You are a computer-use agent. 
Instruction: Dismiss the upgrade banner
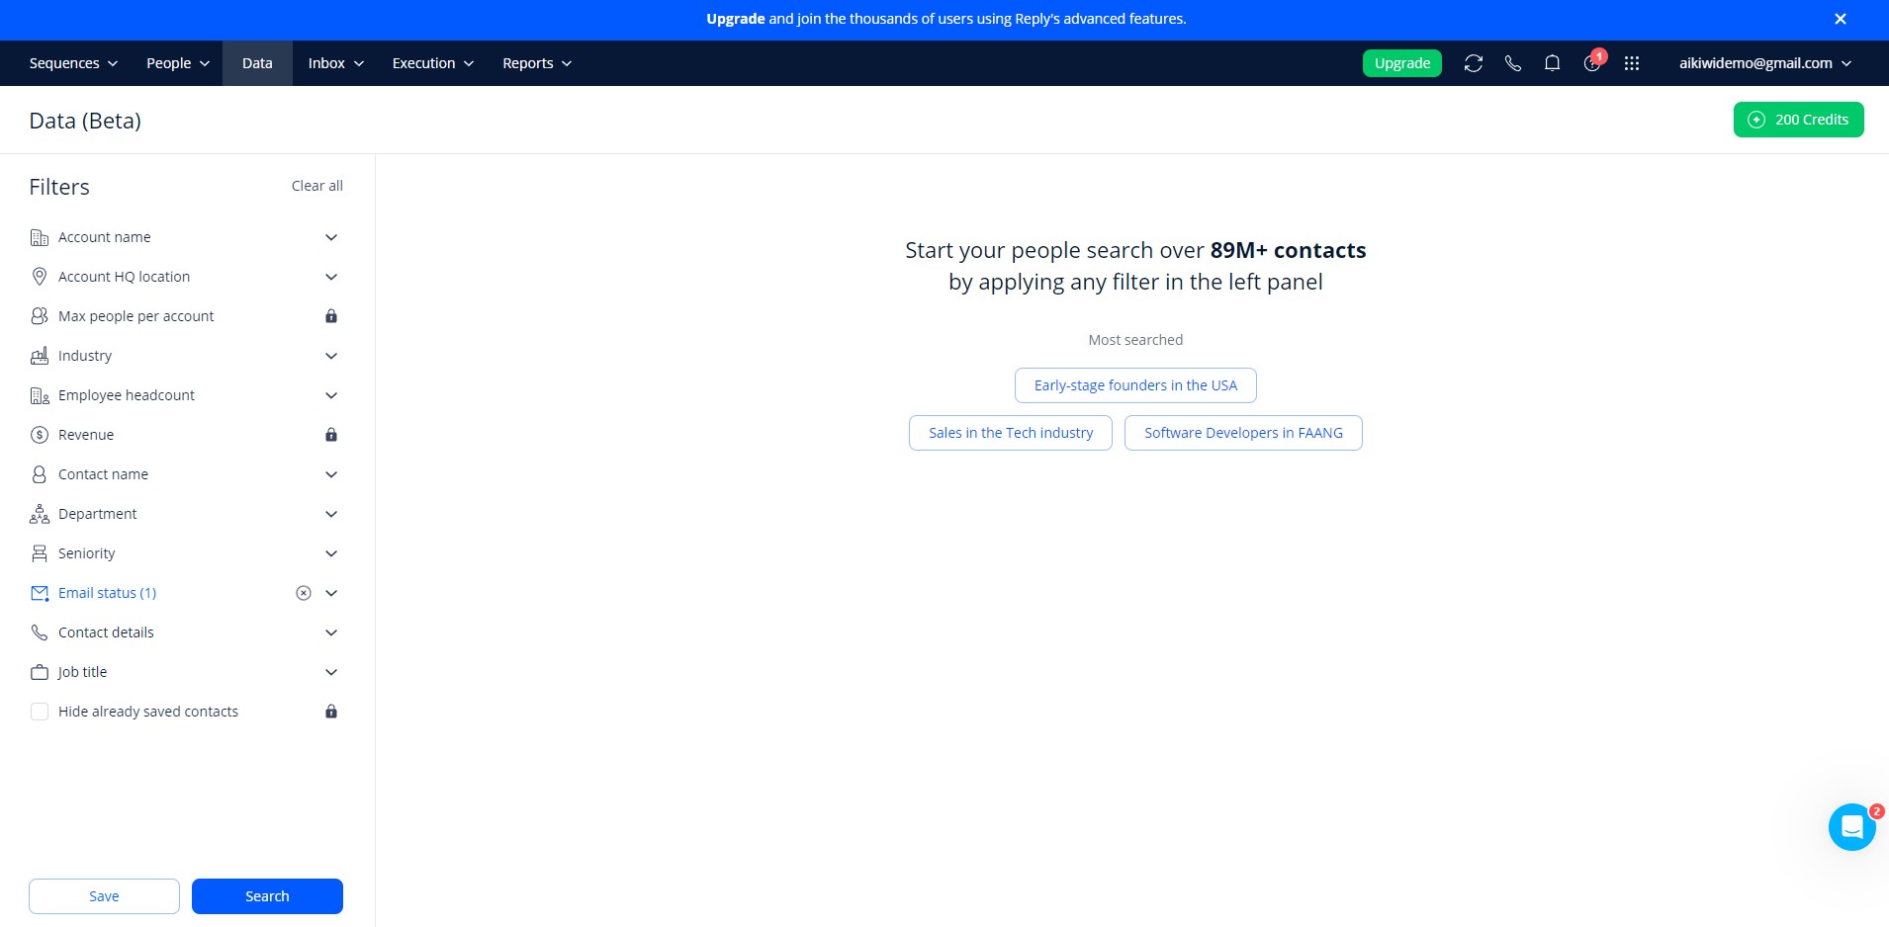click(x=1841, y=19)
